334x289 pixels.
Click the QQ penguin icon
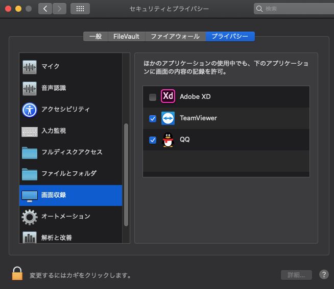coord(168,140)
